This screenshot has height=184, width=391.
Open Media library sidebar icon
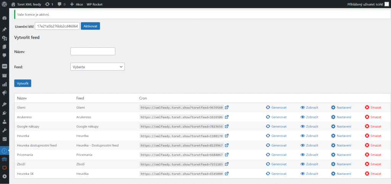tap(4, 38)
